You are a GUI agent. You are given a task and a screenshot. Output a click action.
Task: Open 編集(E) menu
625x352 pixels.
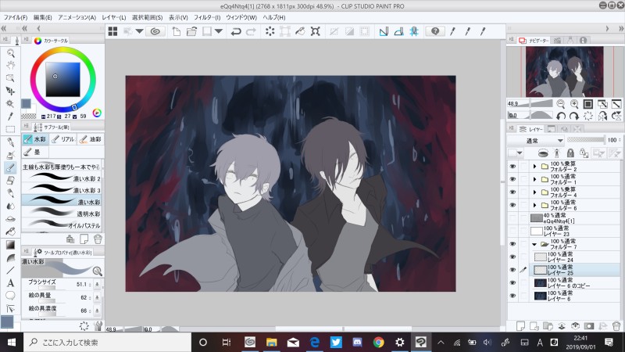[43, 17]
